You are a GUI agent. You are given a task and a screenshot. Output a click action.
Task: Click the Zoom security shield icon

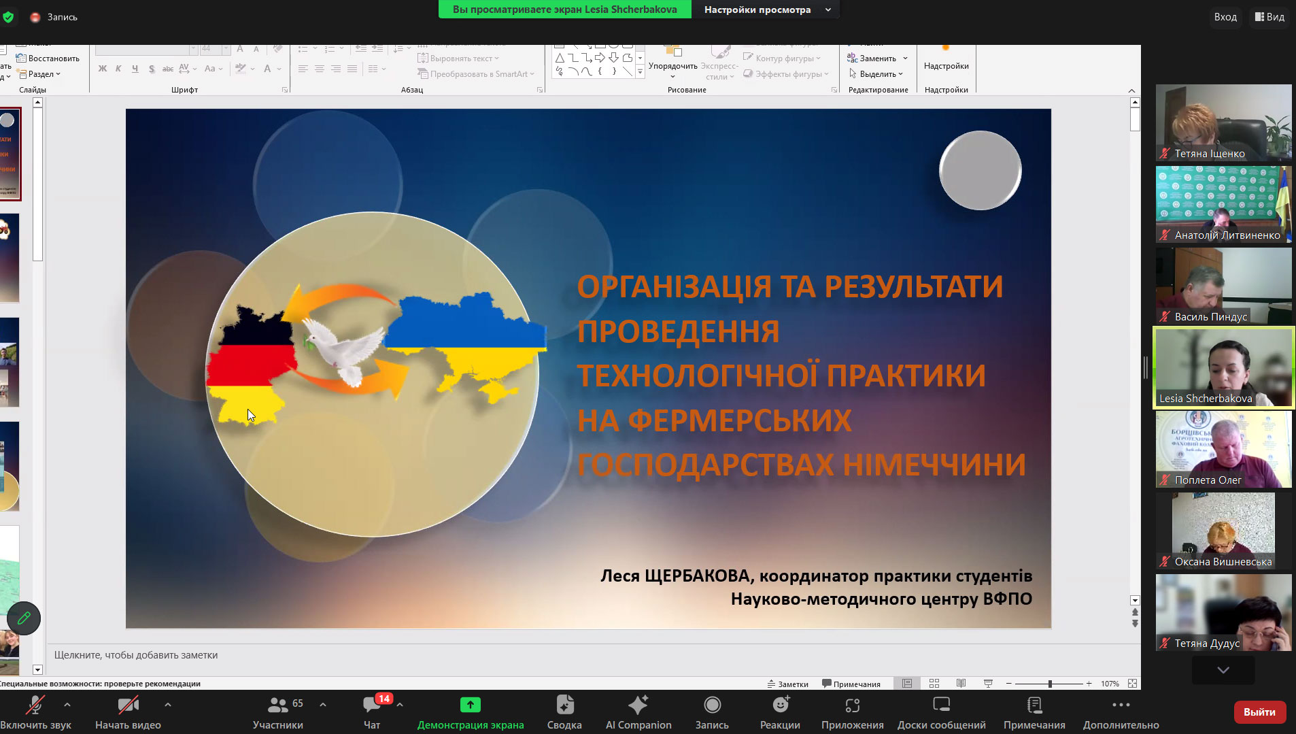coord(8,17)
